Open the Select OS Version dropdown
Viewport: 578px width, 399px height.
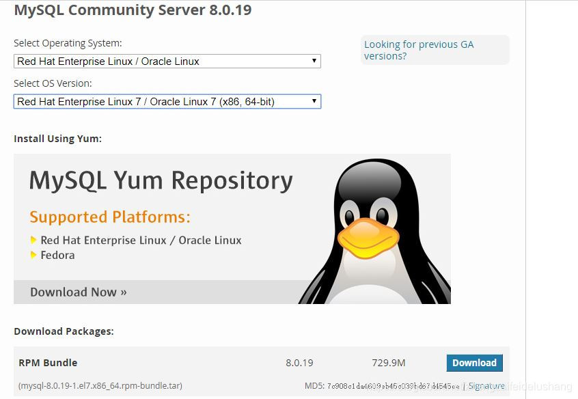167,101
